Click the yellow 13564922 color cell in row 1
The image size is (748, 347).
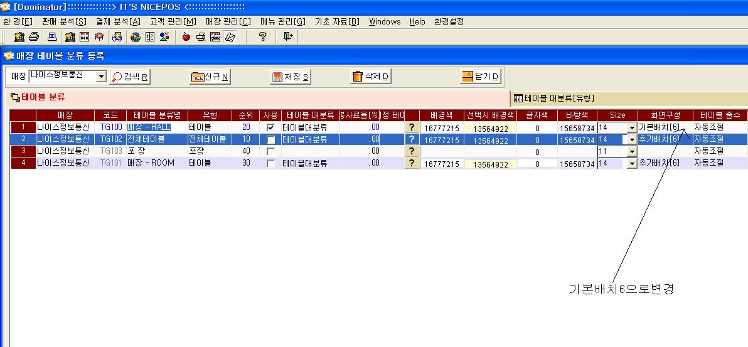[490, 129]
